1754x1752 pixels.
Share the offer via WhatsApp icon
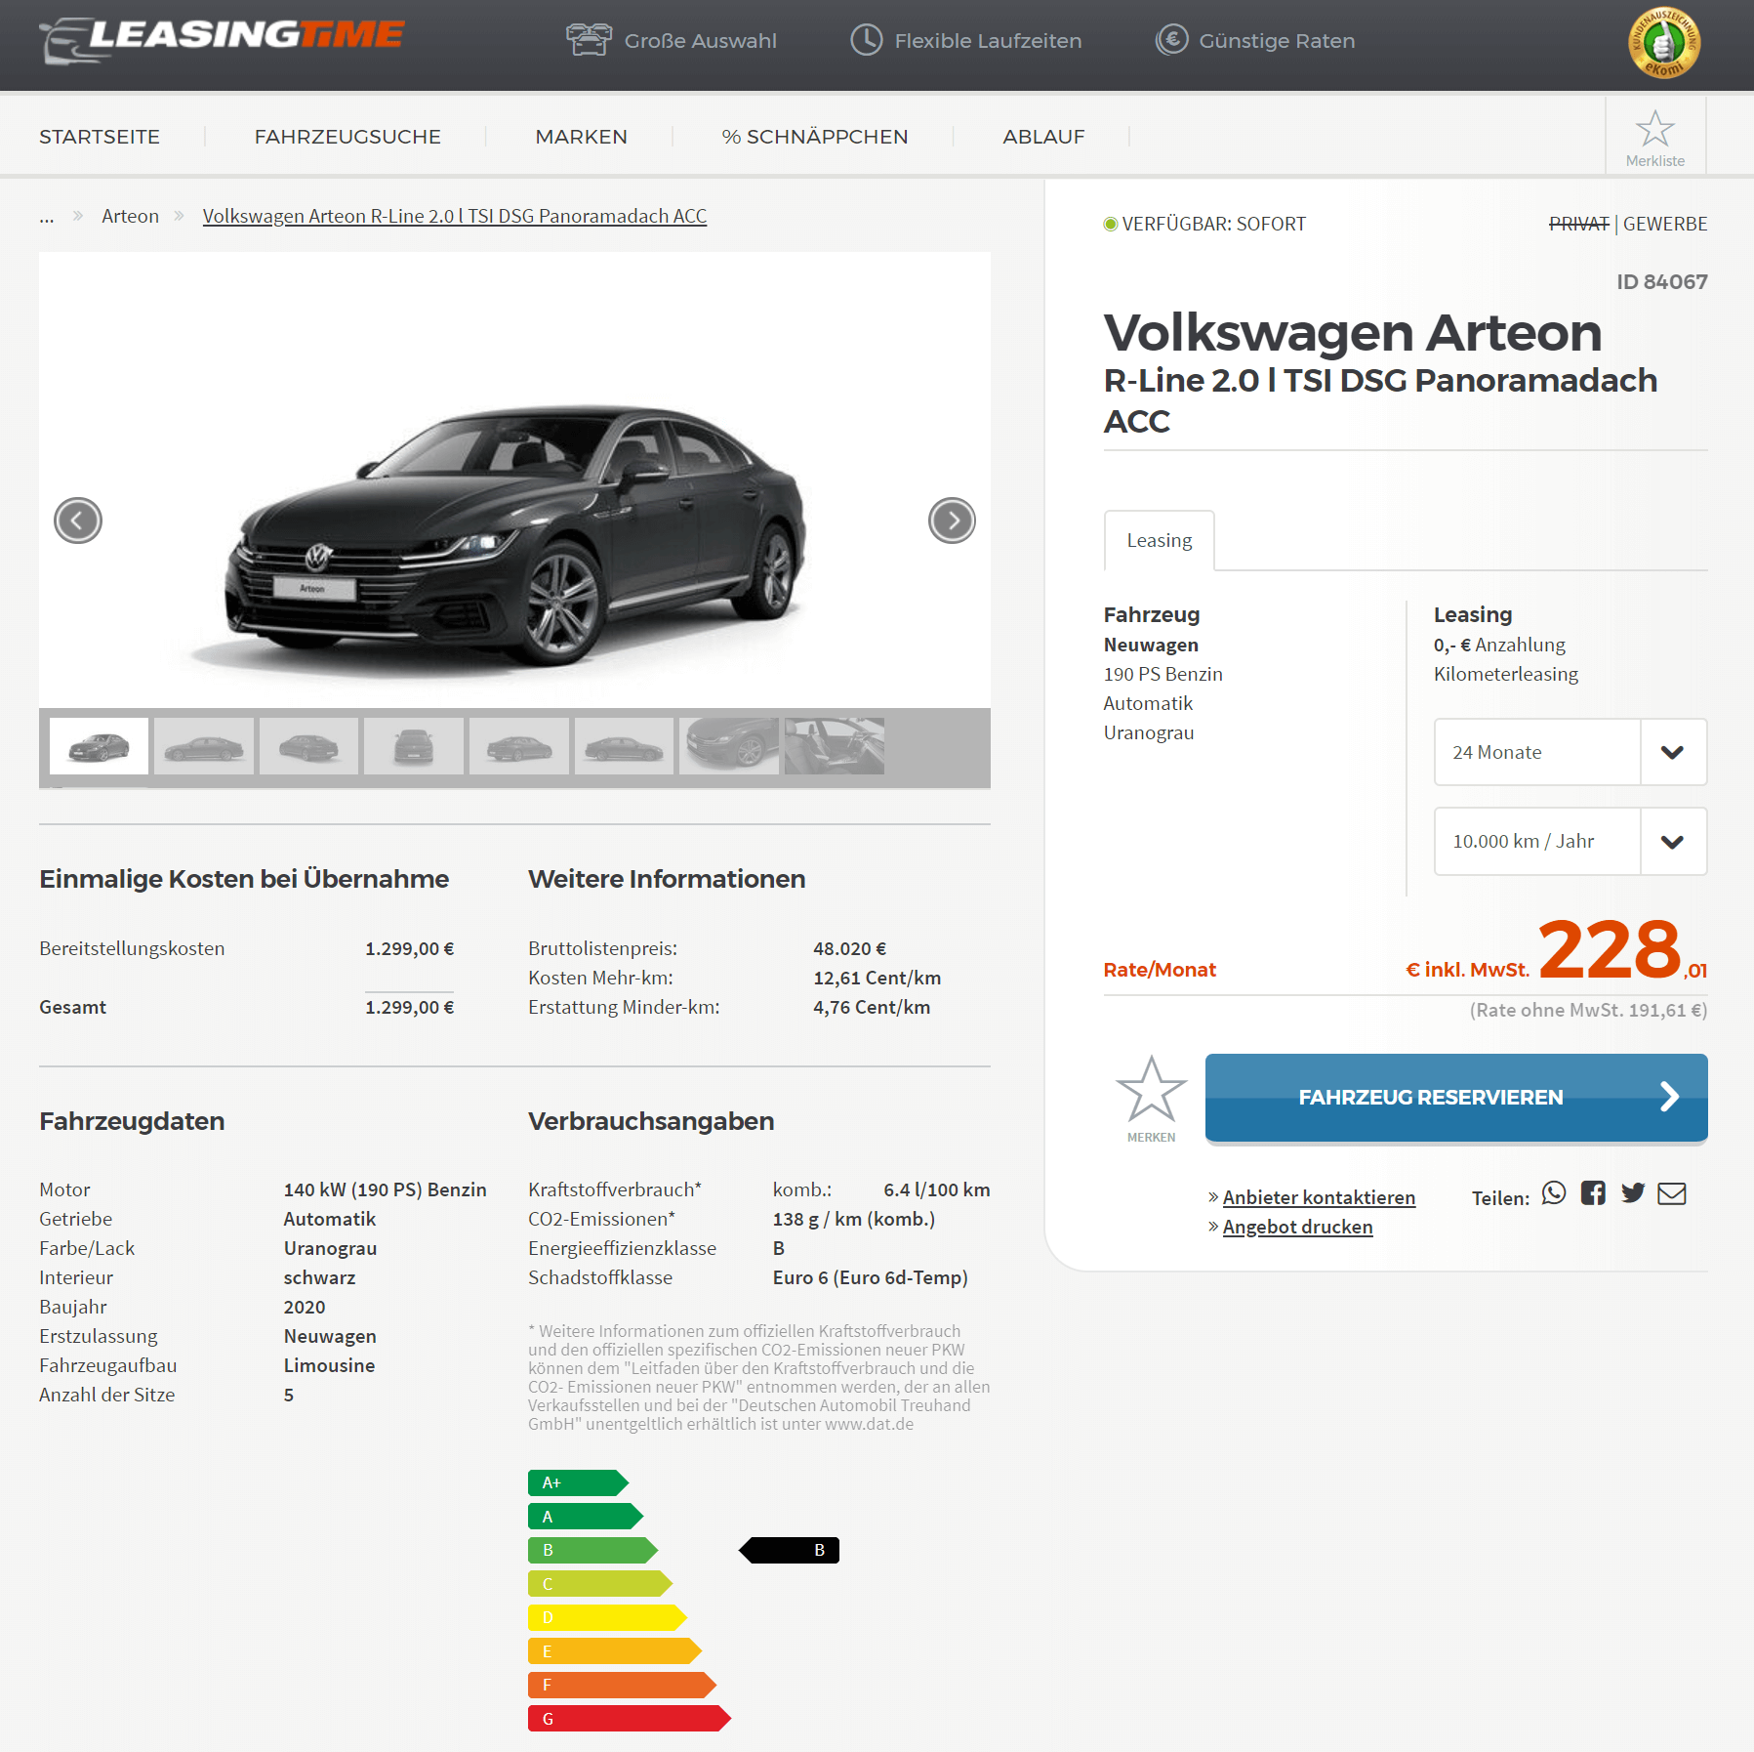click(x=1554, y=1193)
